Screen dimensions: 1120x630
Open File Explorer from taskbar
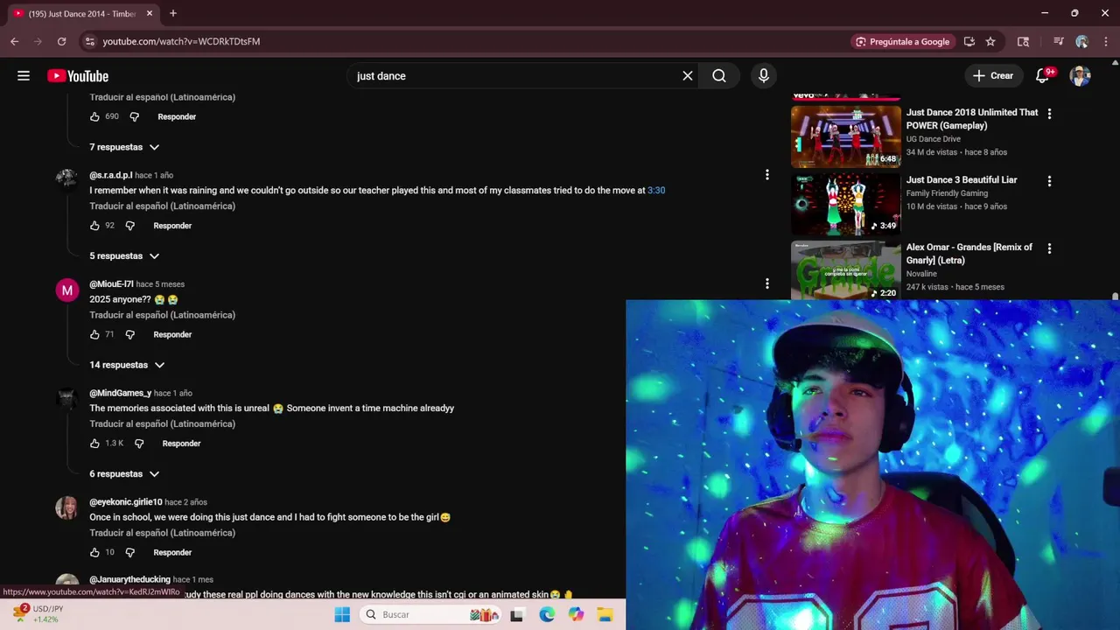(x=605, y=614)
